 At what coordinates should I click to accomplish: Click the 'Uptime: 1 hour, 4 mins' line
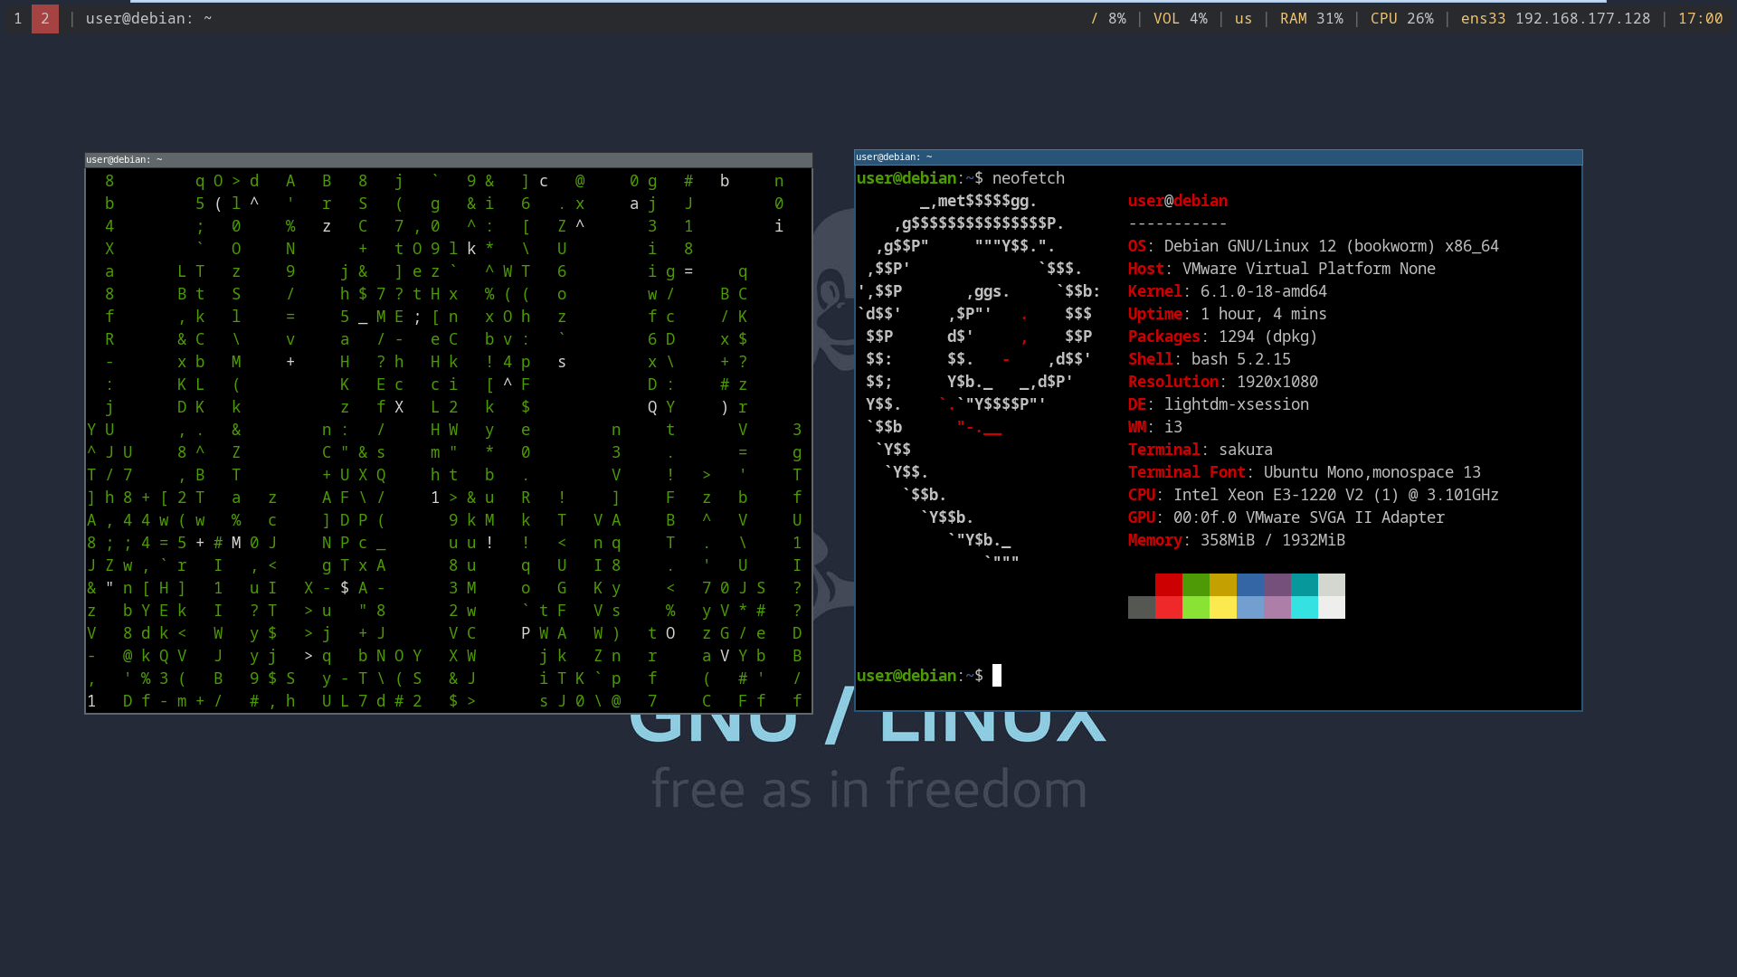coord(1226,314)
